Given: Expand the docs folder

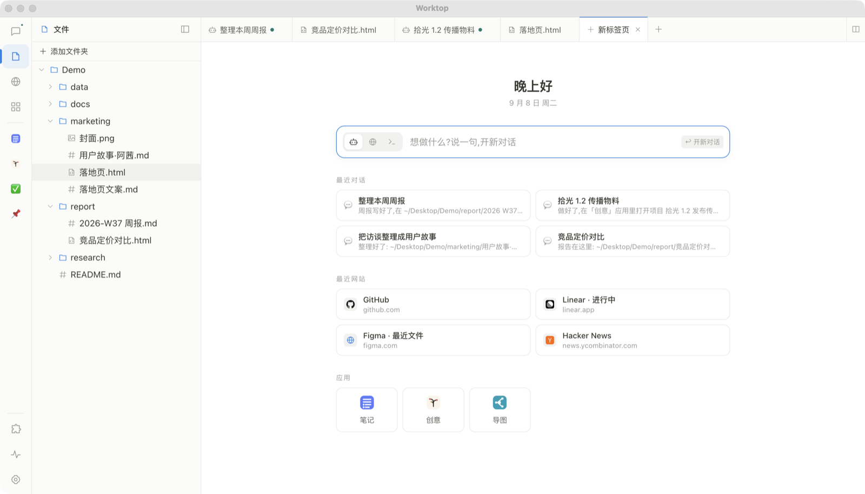Looking at the screenshot, I should click(x=50, y=104).
